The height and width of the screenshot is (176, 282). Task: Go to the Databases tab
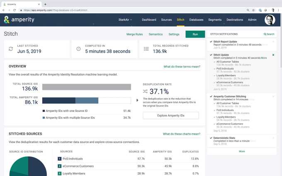click(196, 19)
